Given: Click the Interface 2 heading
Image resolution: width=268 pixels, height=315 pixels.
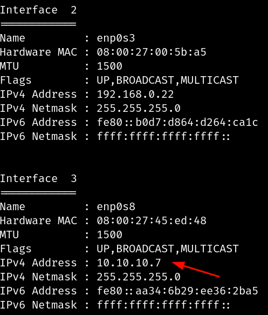Looking at the screenshot, I should (38, 10).
